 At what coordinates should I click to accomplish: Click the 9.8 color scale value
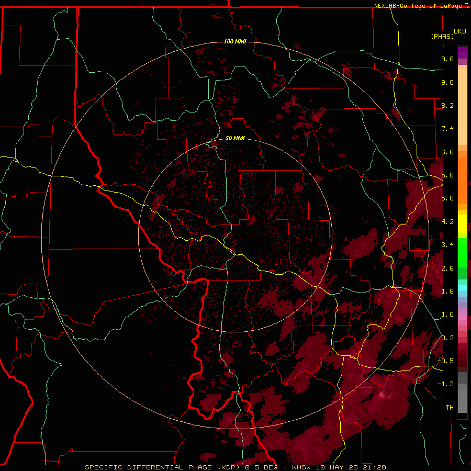pyautogui.click(x=447, y=59)
